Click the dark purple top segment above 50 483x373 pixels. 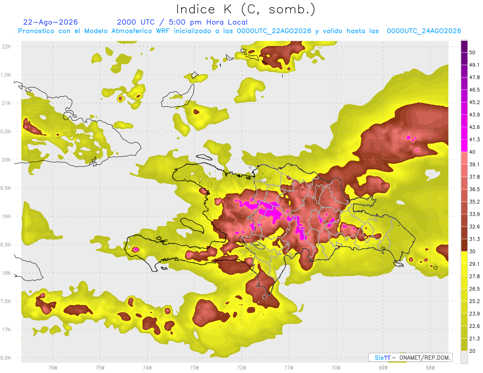click(464, 46)
